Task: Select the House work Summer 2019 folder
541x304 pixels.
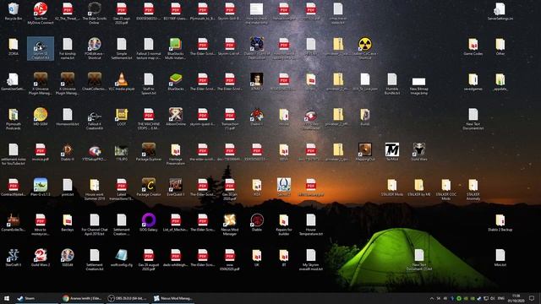Action: point(94,189)
